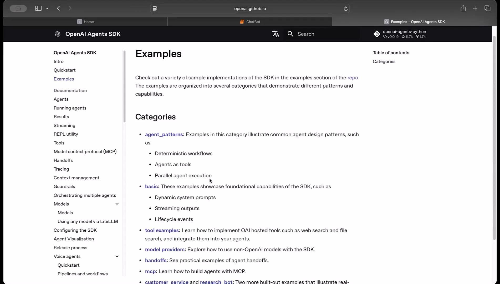Open the mcp examples link
Viewport: 500px width, 284px height.
(x=150, y=271)
